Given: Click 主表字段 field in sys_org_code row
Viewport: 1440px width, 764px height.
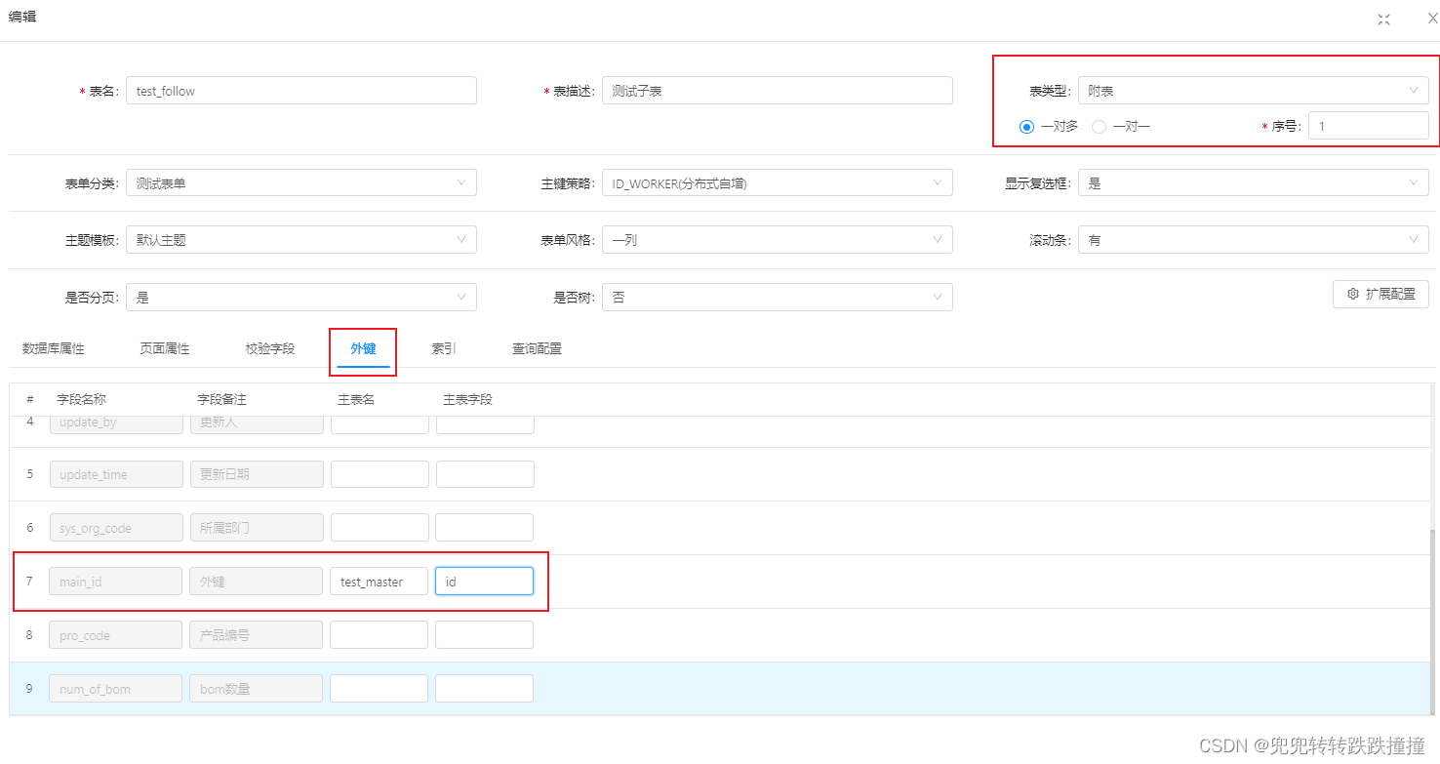Looking at the screenshot, I should pyautogui.click(x=484, y=528).
